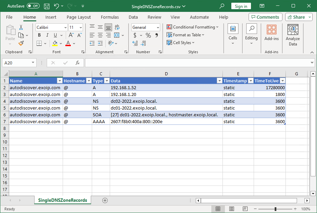Toggle Italic formatting

coord(47,35)
